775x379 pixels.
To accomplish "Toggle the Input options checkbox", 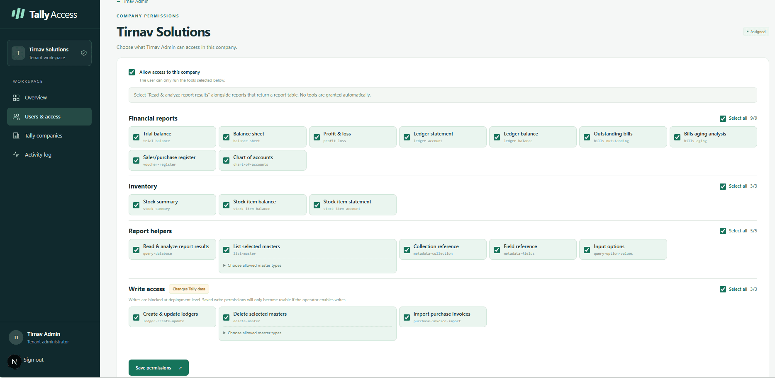I will tap(587, 250).
